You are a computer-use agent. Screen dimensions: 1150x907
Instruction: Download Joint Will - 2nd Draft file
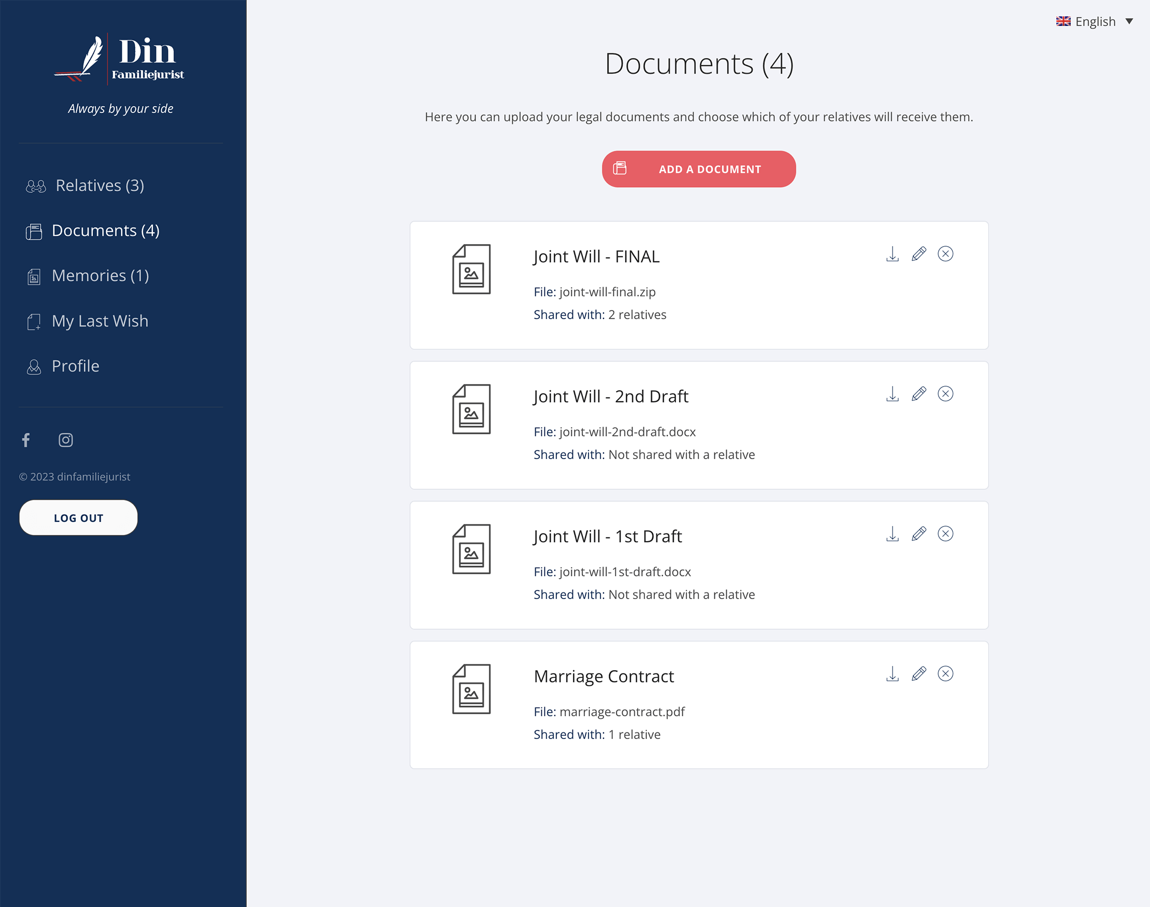(892, 393)
